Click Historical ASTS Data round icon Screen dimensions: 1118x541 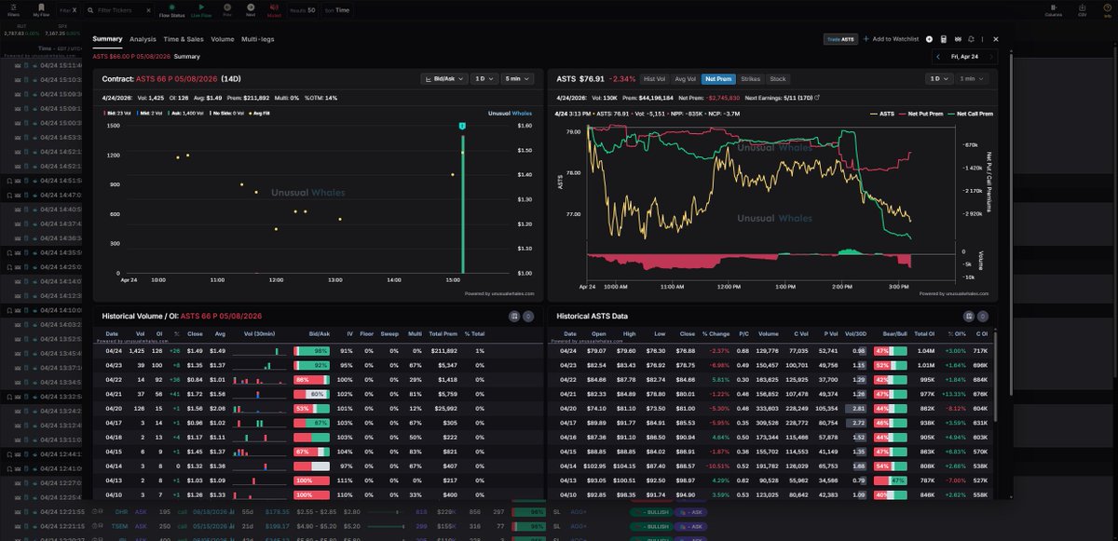[984, 317]
